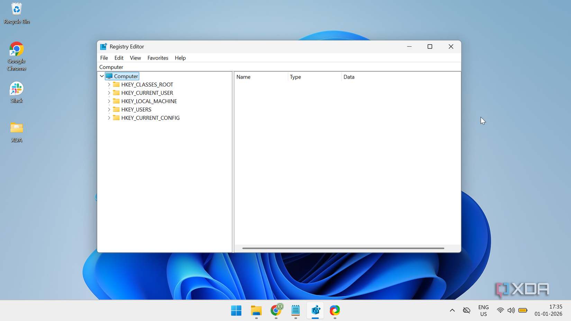Close the Registry Editor window
The width and height of the screenshot is (571, 321).
tap(451, 46)
